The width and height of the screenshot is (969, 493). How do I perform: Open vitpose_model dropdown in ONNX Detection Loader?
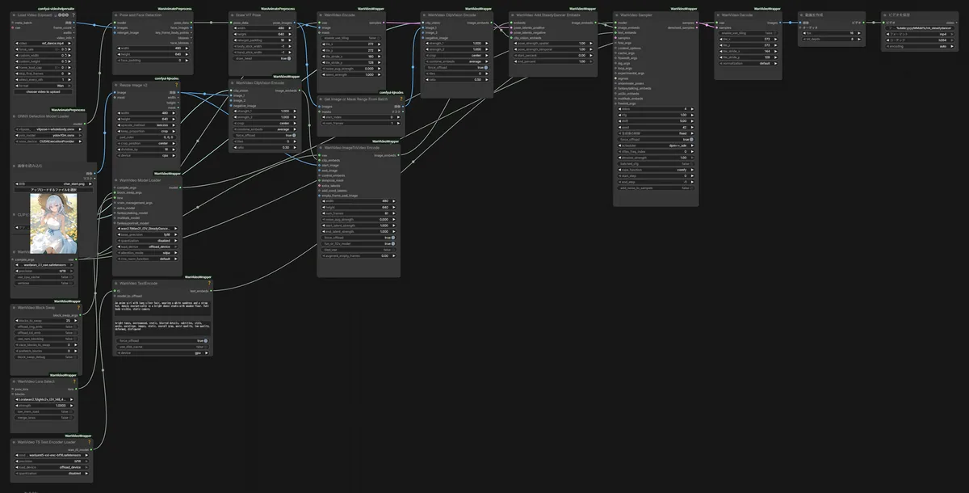tap(48, 128)
